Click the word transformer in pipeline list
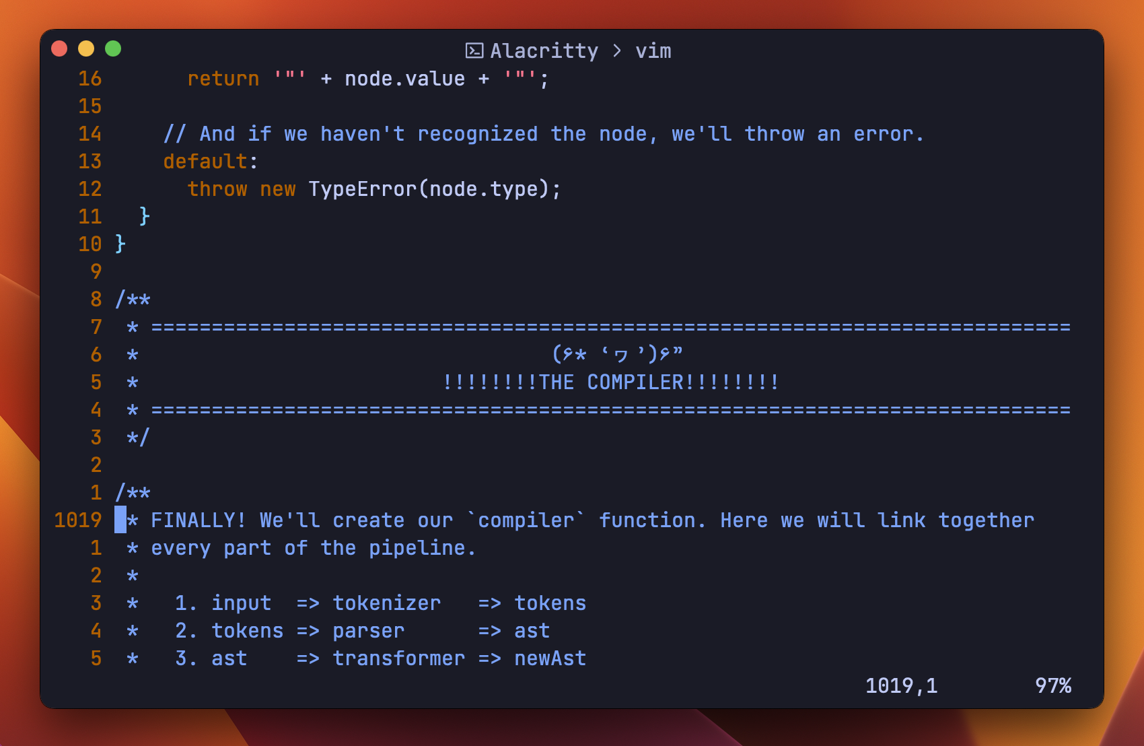Screen dimensions: 1144x746 click(399, 658)
